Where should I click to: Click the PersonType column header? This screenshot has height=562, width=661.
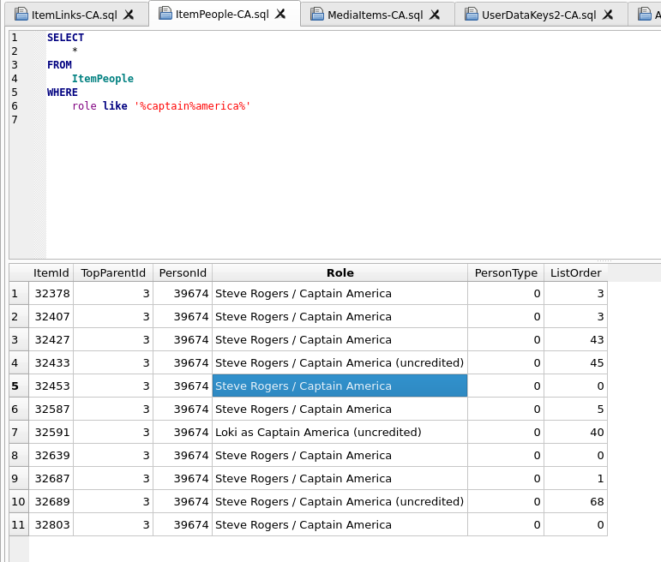[506, 272]
